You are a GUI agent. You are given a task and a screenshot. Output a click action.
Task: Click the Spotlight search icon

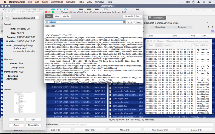coord(204,2)
